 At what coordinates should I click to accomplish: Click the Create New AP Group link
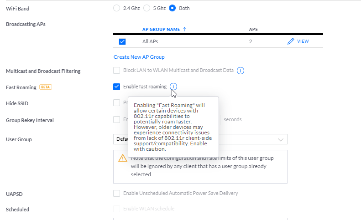click(139, 57)
